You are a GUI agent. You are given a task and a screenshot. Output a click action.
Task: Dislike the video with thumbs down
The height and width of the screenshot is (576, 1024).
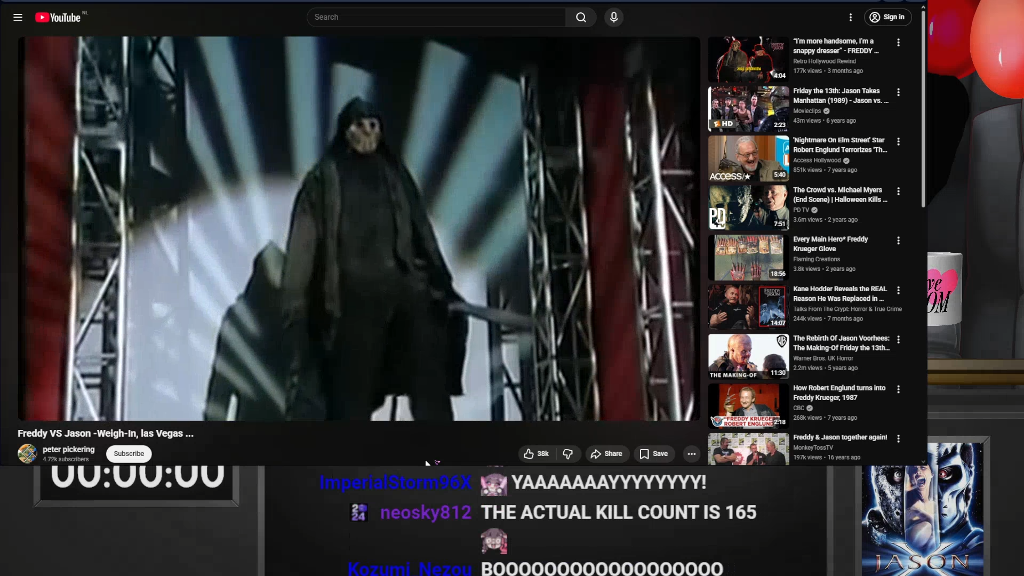point(568,453)
